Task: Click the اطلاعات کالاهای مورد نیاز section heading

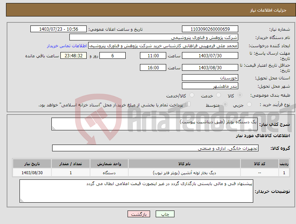Action: coord(263,136)
